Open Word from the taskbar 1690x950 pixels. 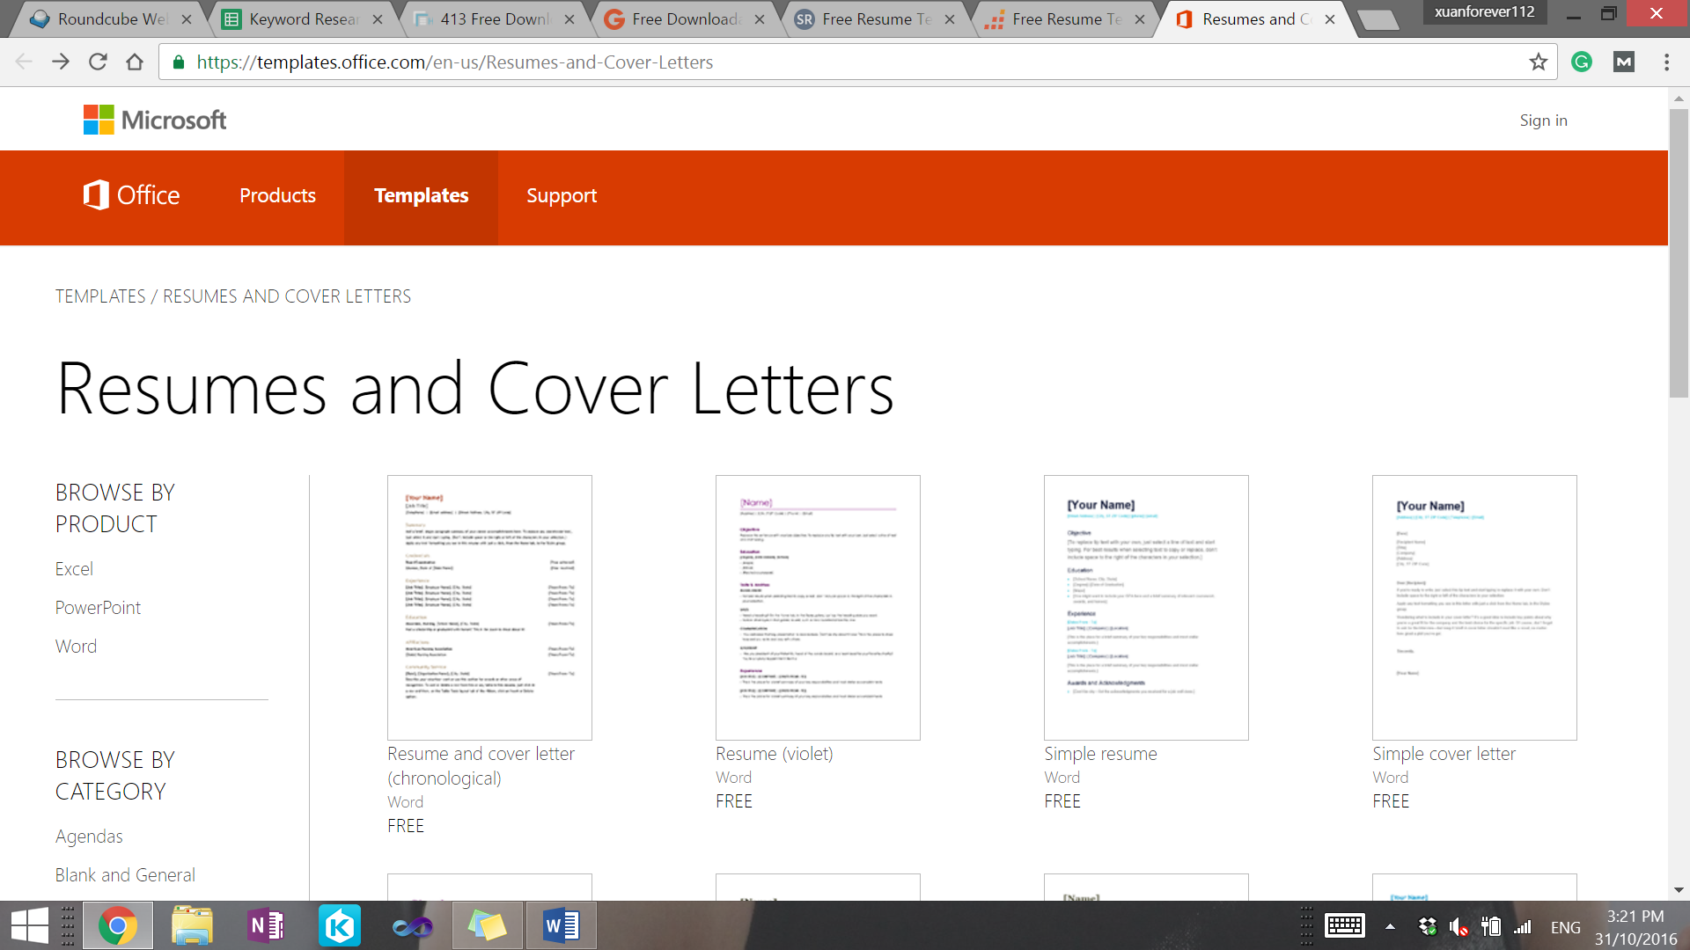(561, 925)
